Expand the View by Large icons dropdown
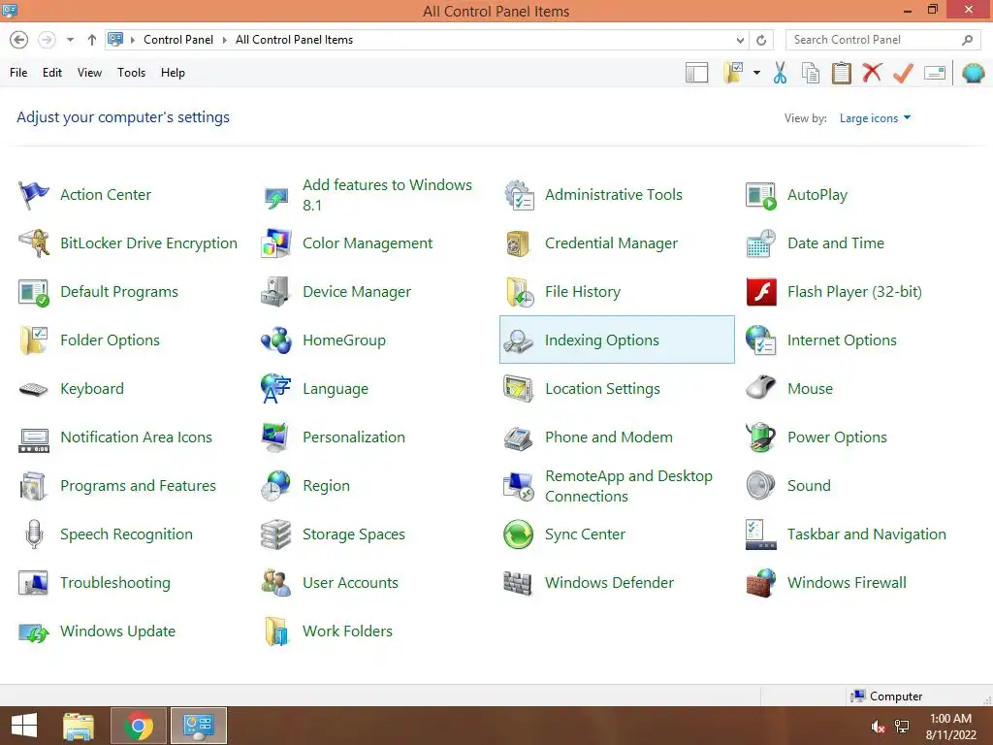 tap(875, 117)
